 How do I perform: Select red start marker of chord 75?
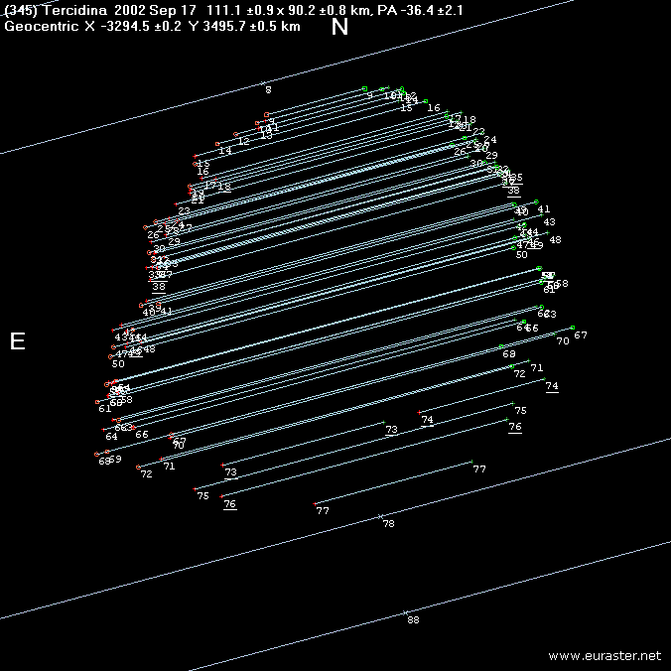point(195,488)
